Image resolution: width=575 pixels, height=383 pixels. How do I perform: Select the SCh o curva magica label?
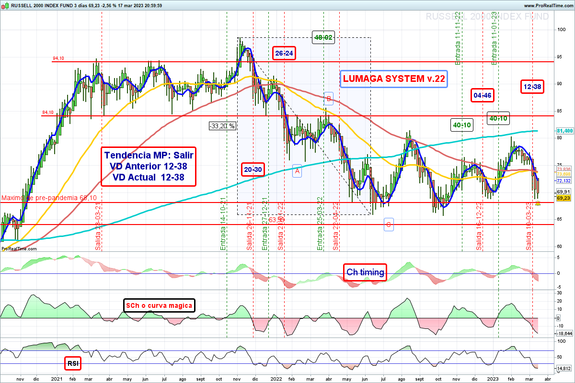(159, 305)
